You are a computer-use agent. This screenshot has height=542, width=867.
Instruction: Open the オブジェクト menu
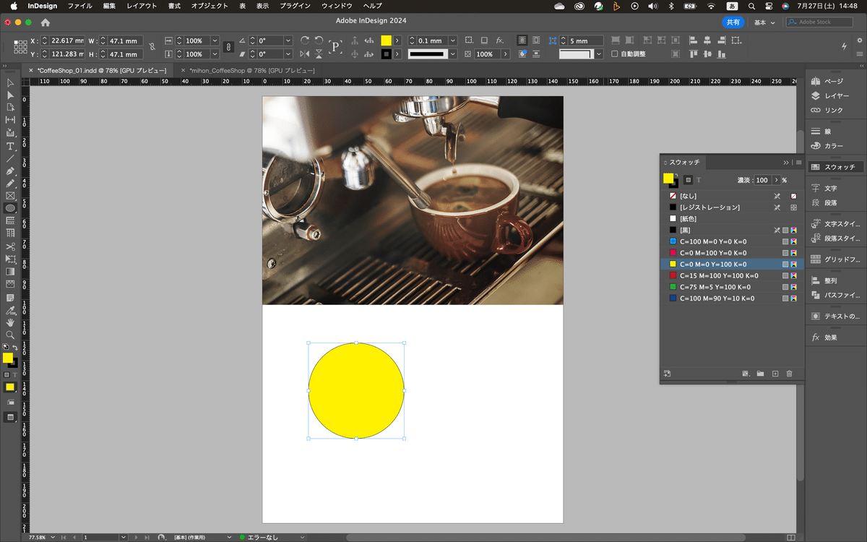coord(209,6)
